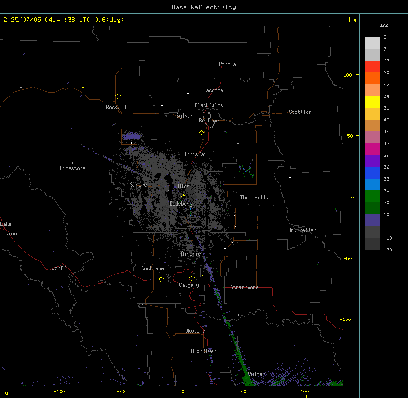Click the white caret marker west of Blackfalds
Screen dimensions: 408x398
pos(162,106)
